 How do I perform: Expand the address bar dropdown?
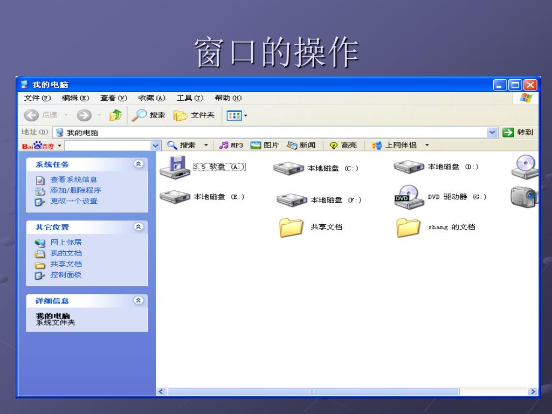coord(492,133)
